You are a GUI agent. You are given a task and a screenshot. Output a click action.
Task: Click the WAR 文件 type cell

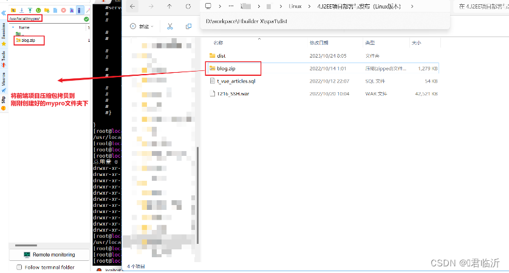point(376,93)
